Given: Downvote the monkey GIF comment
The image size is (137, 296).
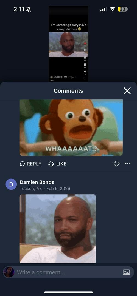Looking at the screenshot, I should [x=117, y=164].
